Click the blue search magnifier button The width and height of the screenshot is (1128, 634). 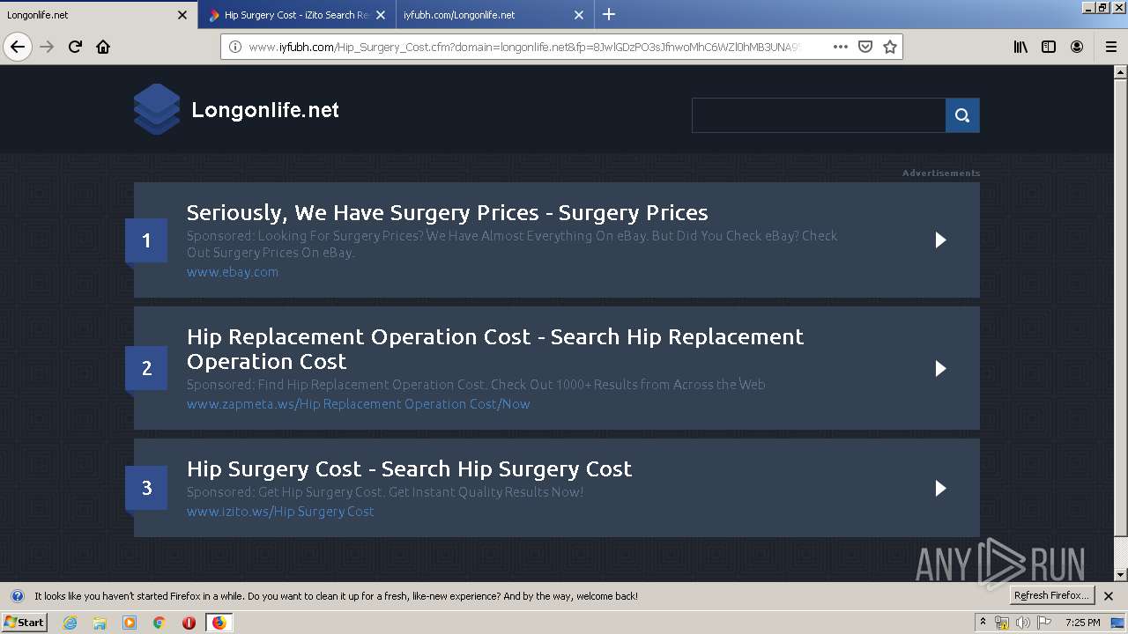coord(962,115)
